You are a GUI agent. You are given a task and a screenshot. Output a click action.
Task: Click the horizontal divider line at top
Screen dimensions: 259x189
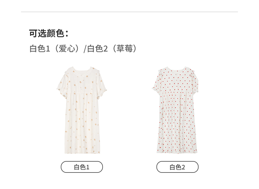pos(129,12)
